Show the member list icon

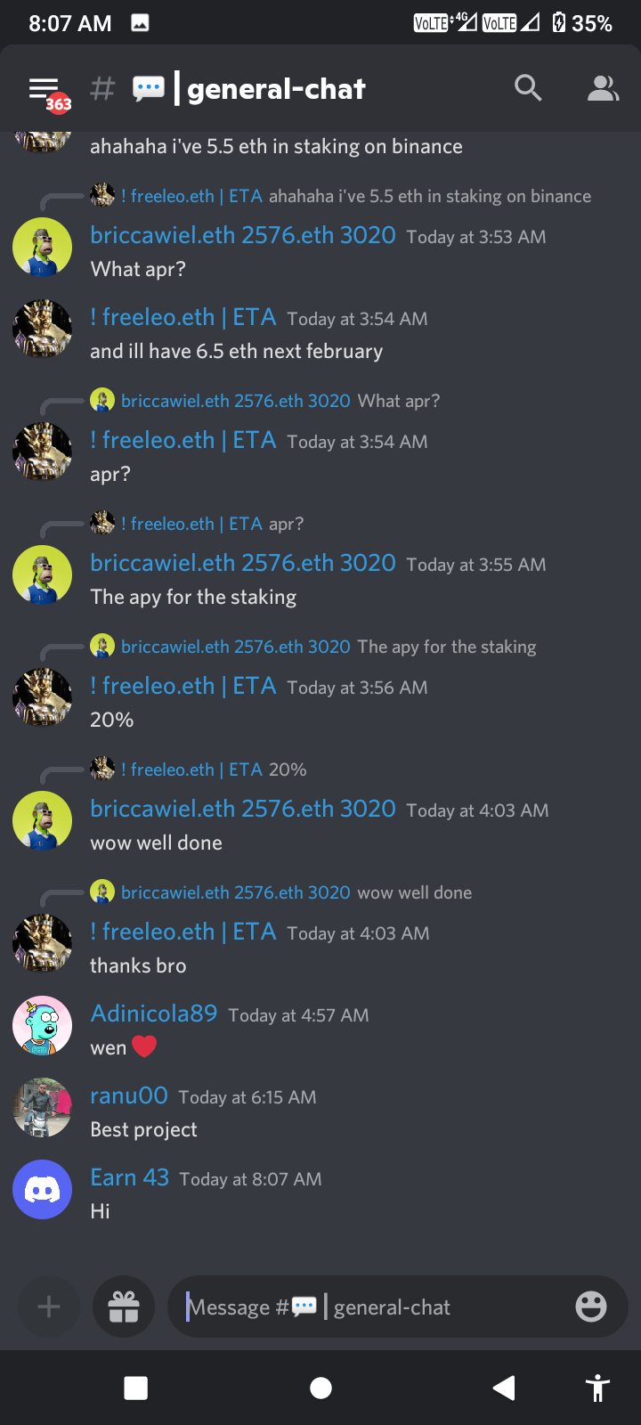click(603, 88)
